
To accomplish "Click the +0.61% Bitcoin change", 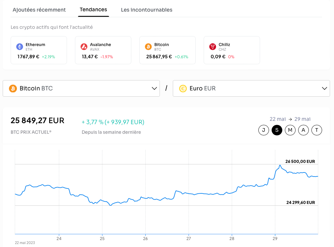I will point(181,57).
